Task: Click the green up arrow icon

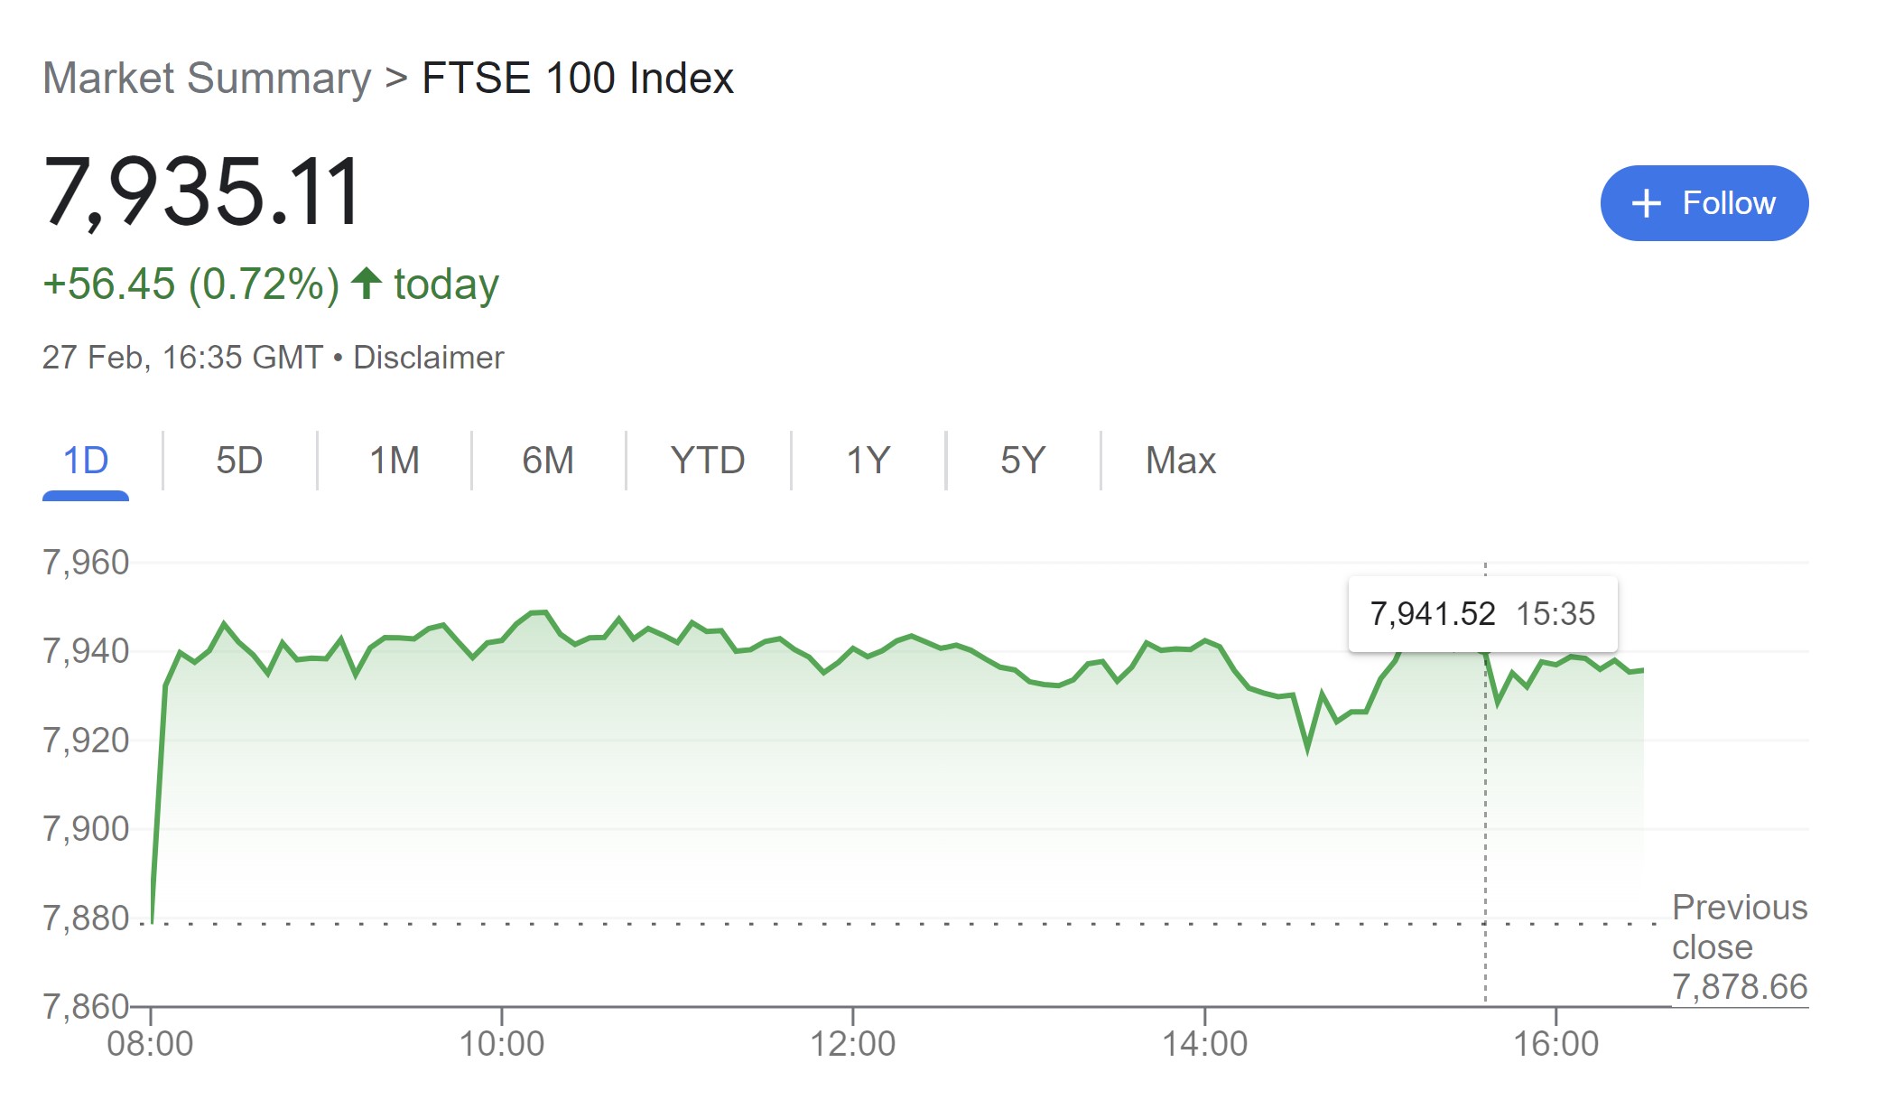Action: coord(367,284)
